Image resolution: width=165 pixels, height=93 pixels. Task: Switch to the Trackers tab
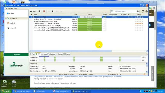60,54
